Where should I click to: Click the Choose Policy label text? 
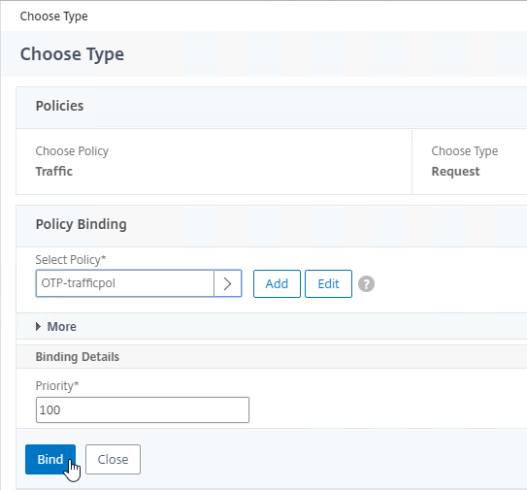coord(72,151)
